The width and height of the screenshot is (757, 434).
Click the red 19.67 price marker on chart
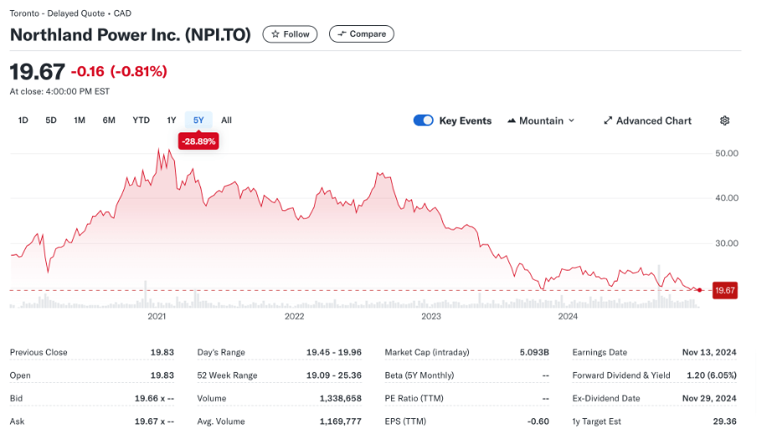(724, 291)
